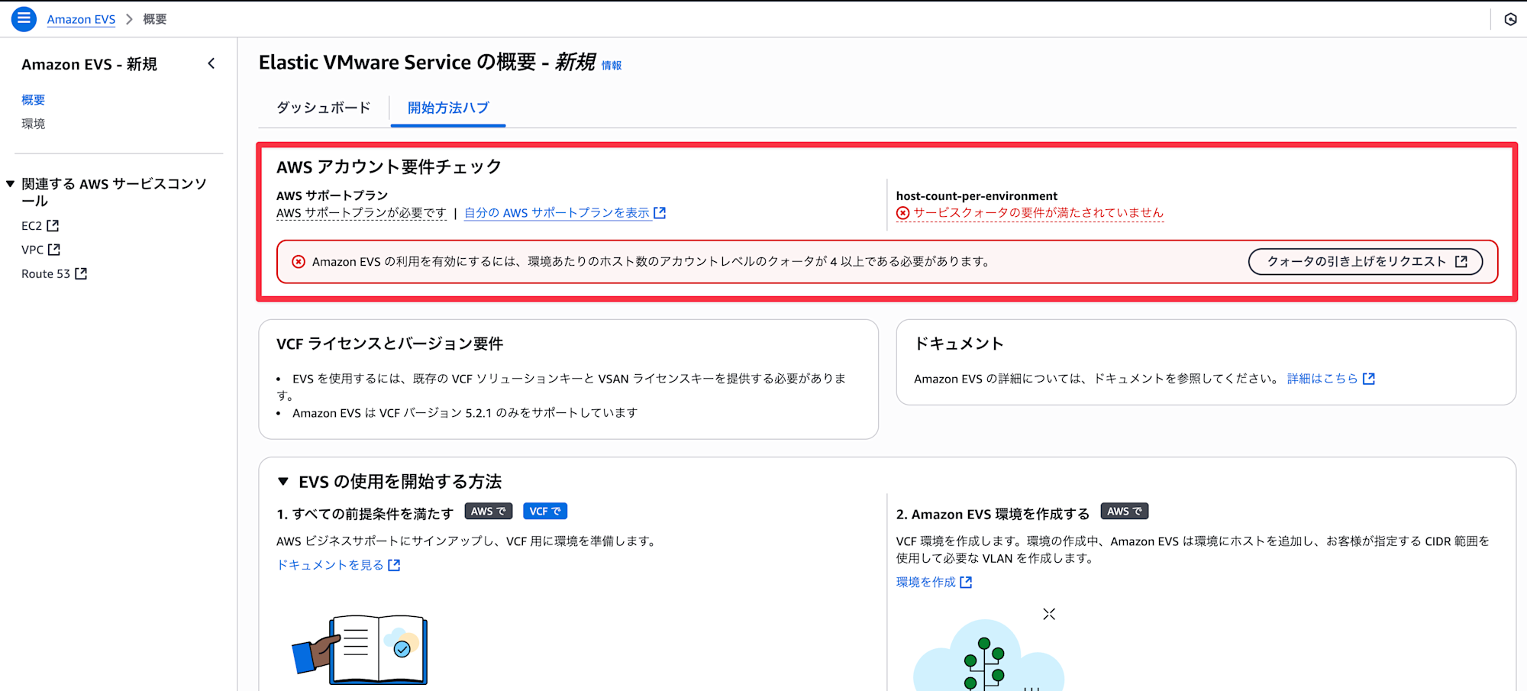The height and width of the screenshot is (691, 1527).
Task: Click the hexagon settings icon at top right
Action: pos(1510,20)
